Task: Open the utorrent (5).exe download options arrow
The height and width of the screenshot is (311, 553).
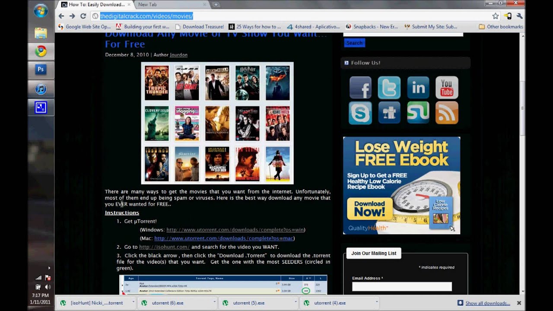Action: [x=296, y=303]
